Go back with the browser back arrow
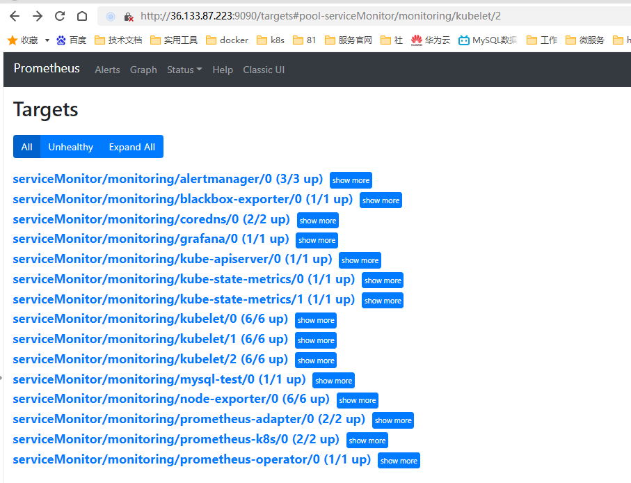 (15, 16)
